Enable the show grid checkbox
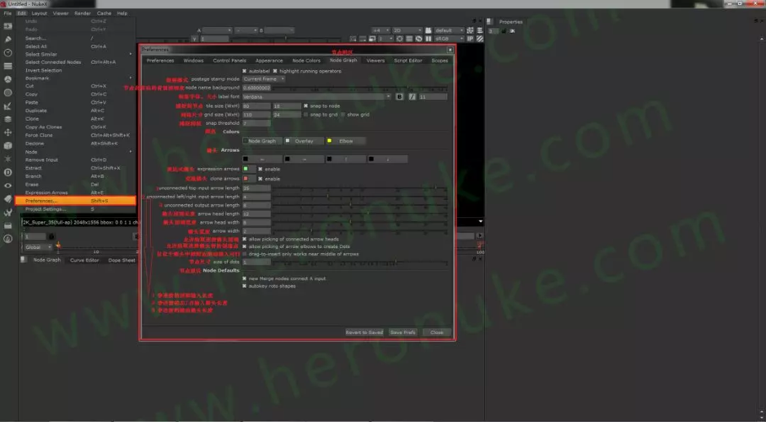This screenshot has width=766, height=422. click(343, 115)
